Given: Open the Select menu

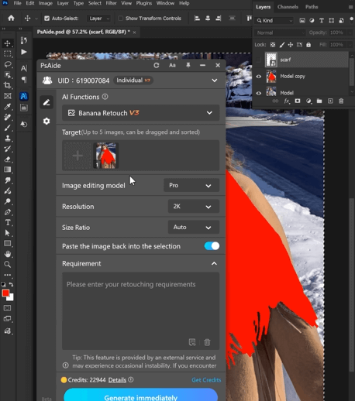Looking at the screenshot, I should pos(95,3).
